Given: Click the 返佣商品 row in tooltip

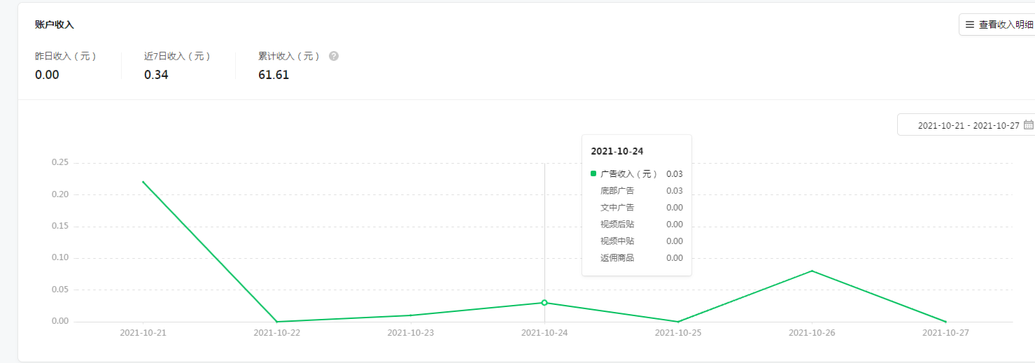Looking at the screenshot, I should 636,258.
